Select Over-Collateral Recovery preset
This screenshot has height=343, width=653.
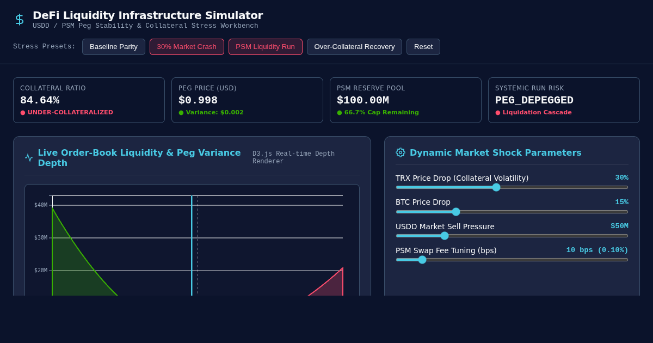coord(354,47)
